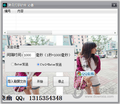Click the list's right scroll arrow
Viewport: 120px width, 104px height.
point(115,33)
